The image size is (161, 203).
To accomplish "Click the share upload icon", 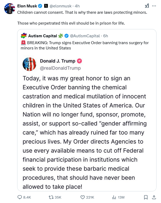I will (x=154, y=197).
